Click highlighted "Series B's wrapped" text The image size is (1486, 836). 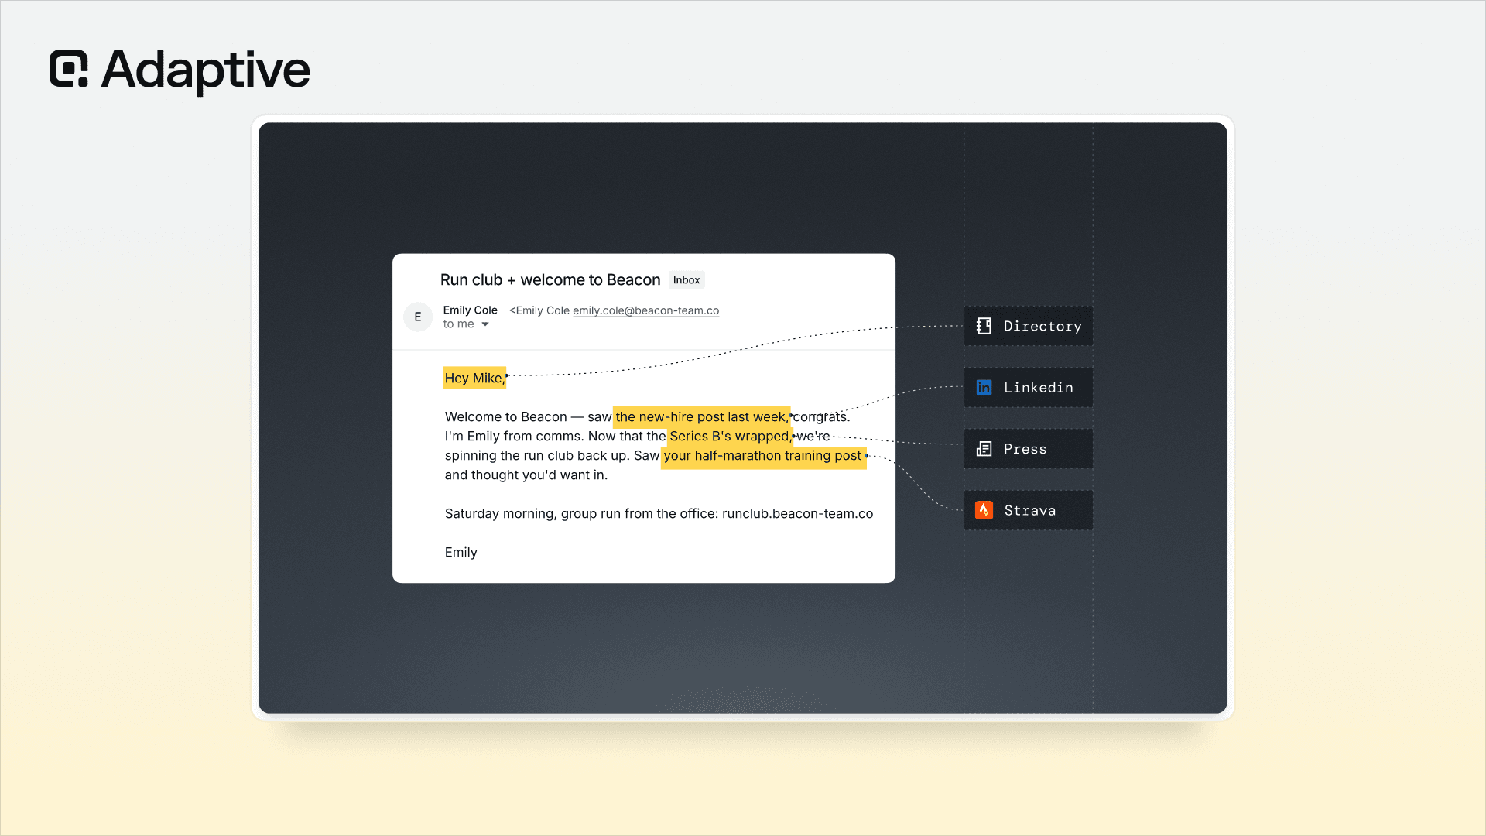730,436
